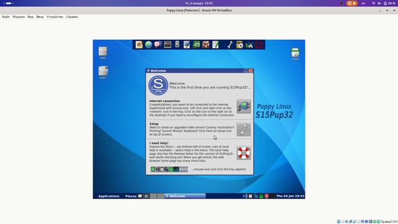This screenshot has height=224, width=398.
Task: Launch the web browser globe icon
Action: coord(149,45)
